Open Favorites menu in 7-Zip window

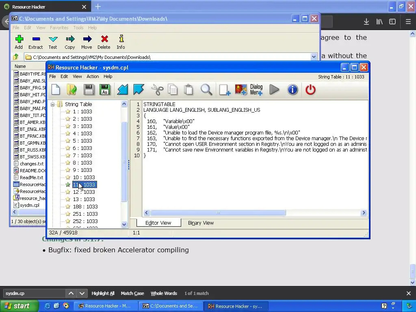tap(59, 28)
